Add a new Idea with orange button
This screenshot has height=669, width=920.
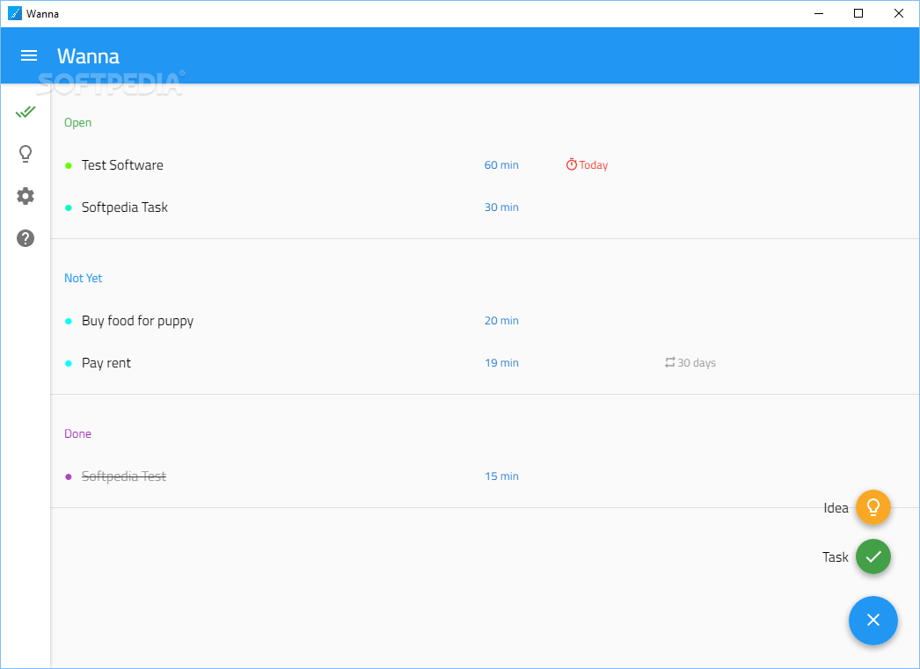pos(873,507)
